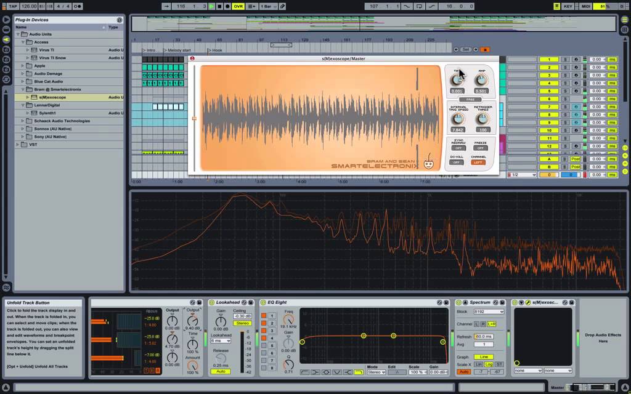Screen dimensions: 631x394
Task: Expand the Apple folder
Action: point(23,65)
